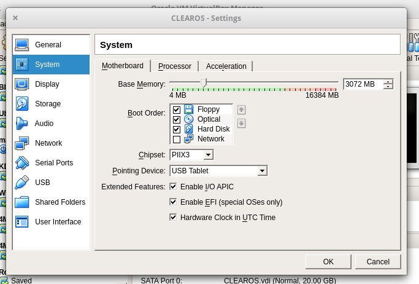Open the Display monitor icon
Screen dimensions: 419x284
tap(22, 84)
